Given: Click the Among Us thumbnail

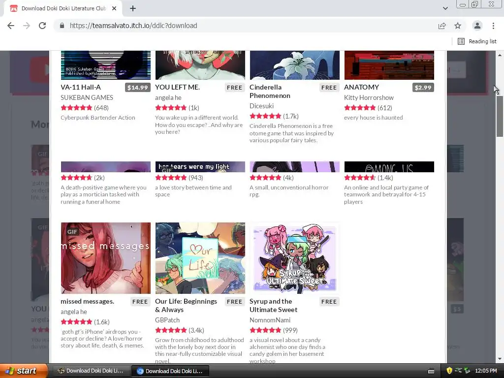Looking at the screenshot, I should (x=389, y=167).
